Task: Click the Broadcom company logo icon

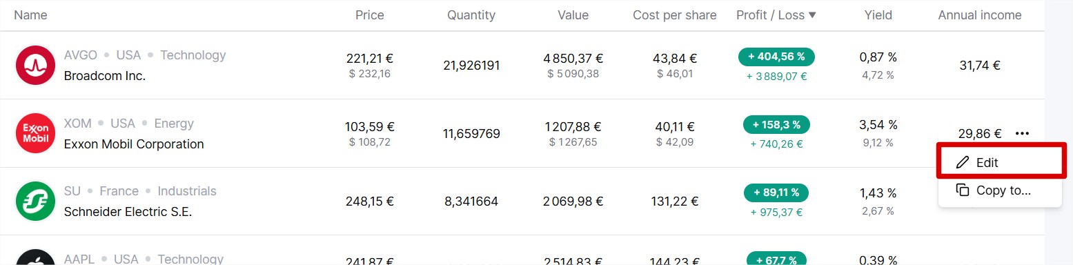Action: 35,66
